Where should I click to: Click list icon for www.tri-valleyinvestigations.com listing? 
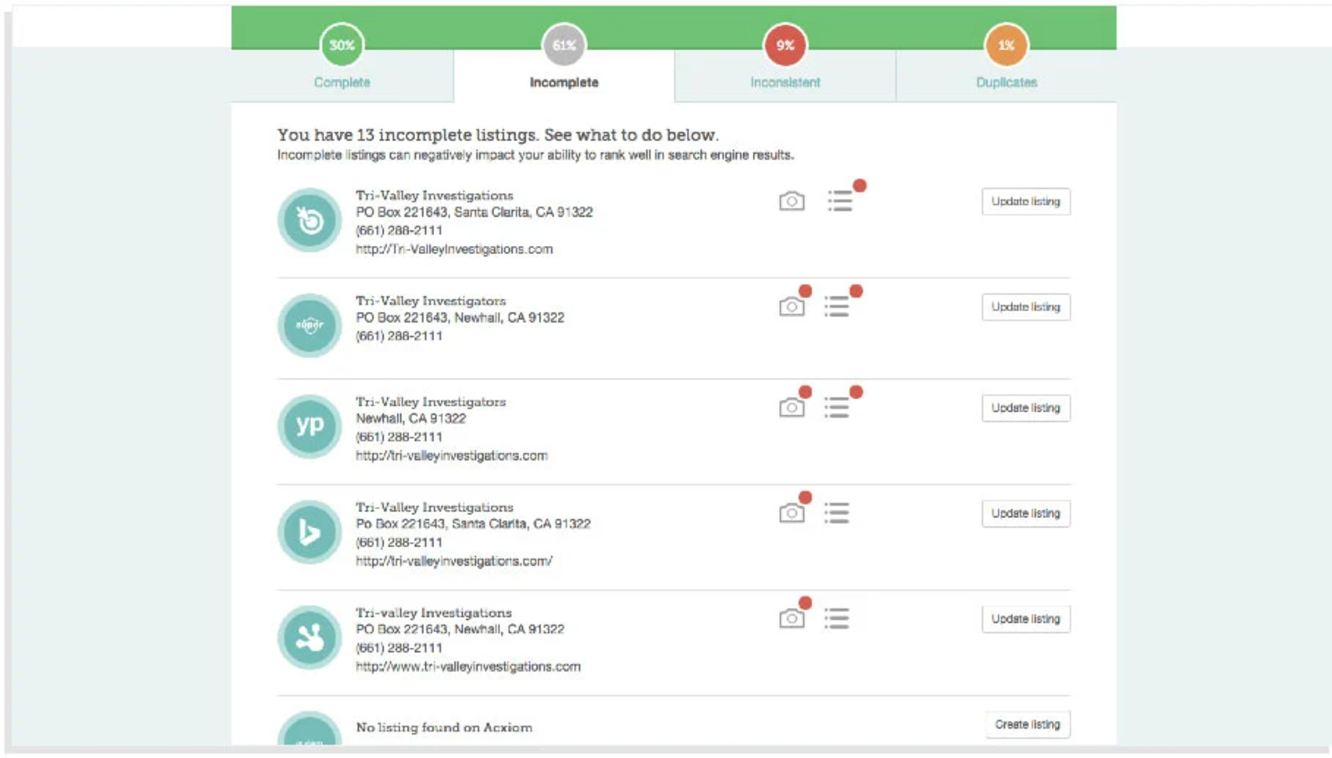point(837,618)
